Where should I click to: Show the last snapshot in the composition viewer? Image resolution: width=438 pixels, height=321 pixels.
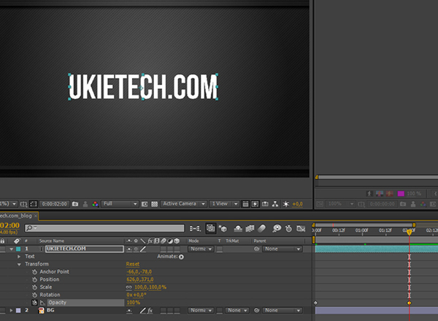[x=85, y=204]
